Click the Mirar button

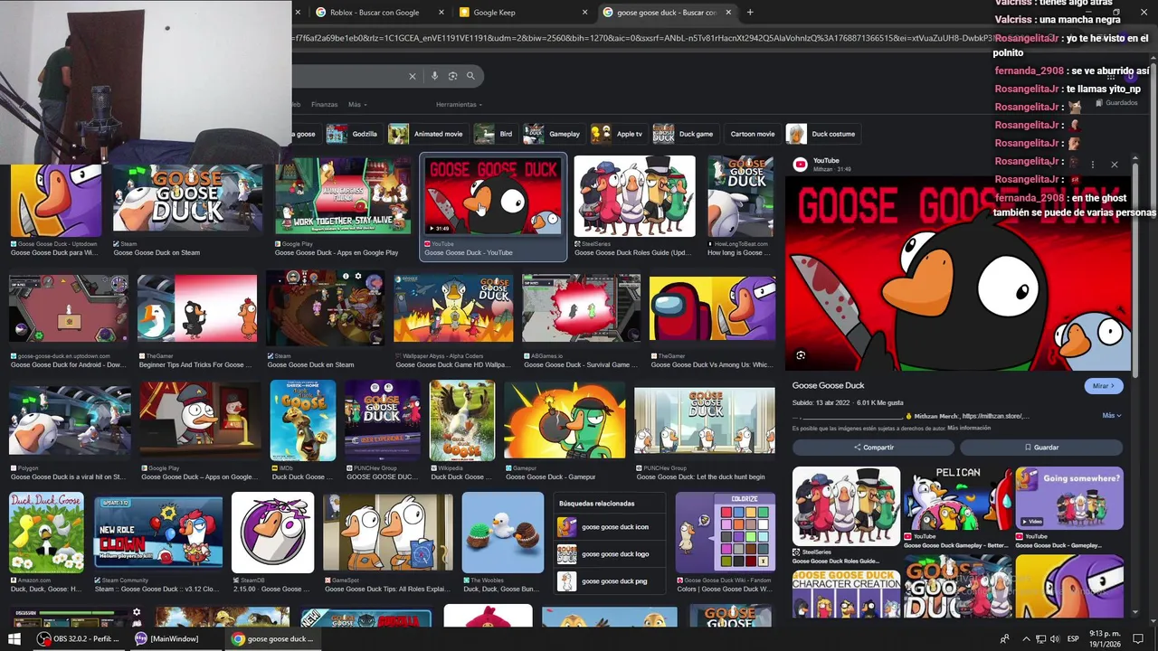tap(1104, 386)
